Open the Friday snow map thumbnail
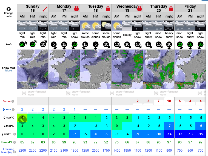The width and height of the screenshot is (208, 156). pos(190,69)
